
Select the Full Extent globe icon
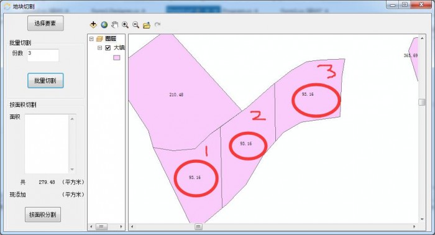point(104,25)
